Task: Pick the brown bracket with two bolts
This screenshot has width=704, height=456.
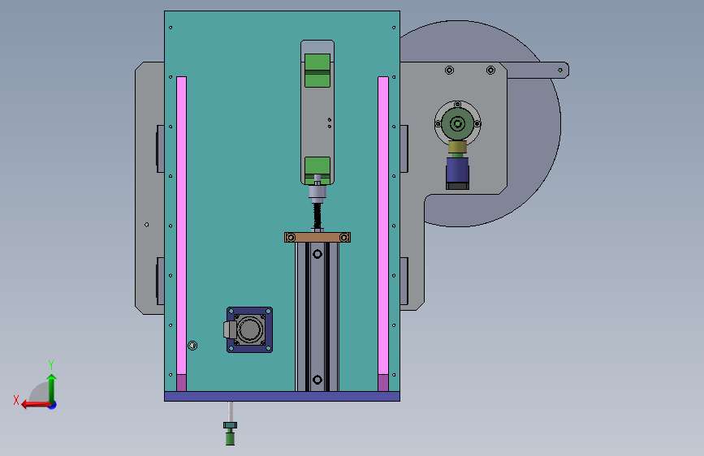Action: coord(317,238)
